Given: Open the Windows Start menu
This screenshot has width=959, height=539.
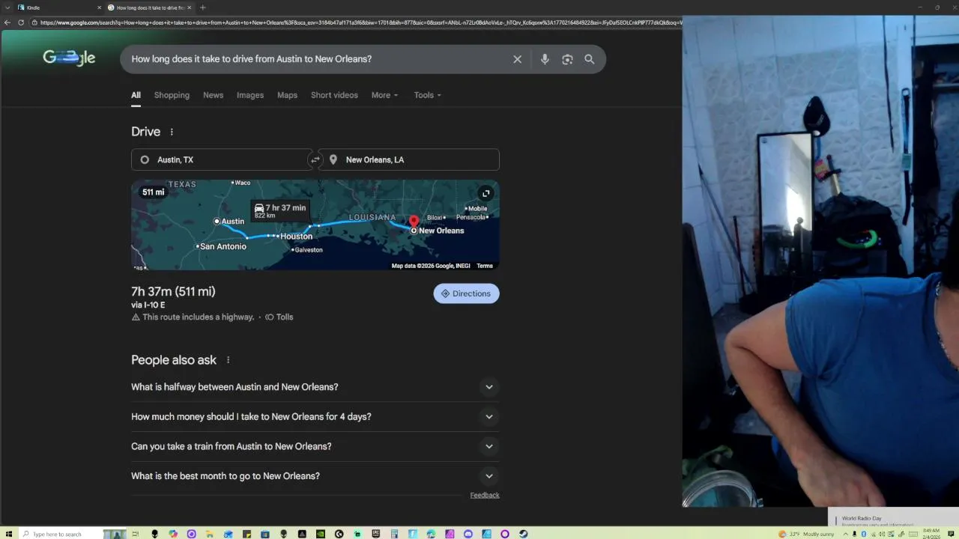Looking at the screenshot, I should [8, 534].
